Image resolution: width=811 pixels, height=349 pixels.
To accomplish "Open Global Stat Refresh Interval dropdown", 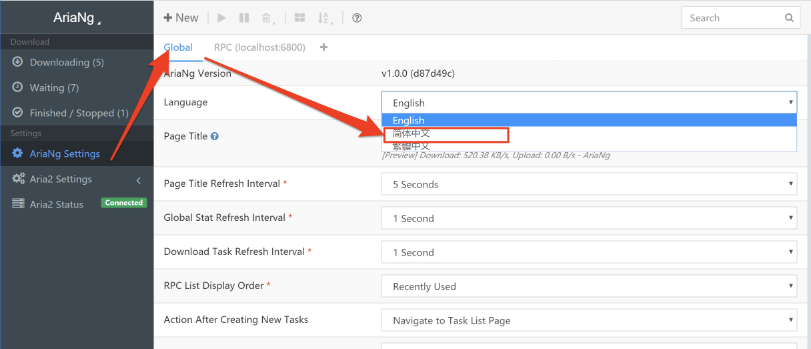I will pos(590,218).
